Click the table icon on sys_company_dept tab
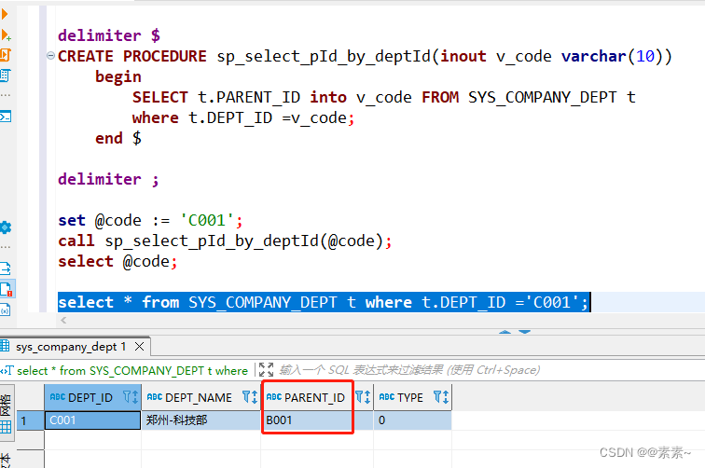Screen dimensions: 705x468 (5, 346)
